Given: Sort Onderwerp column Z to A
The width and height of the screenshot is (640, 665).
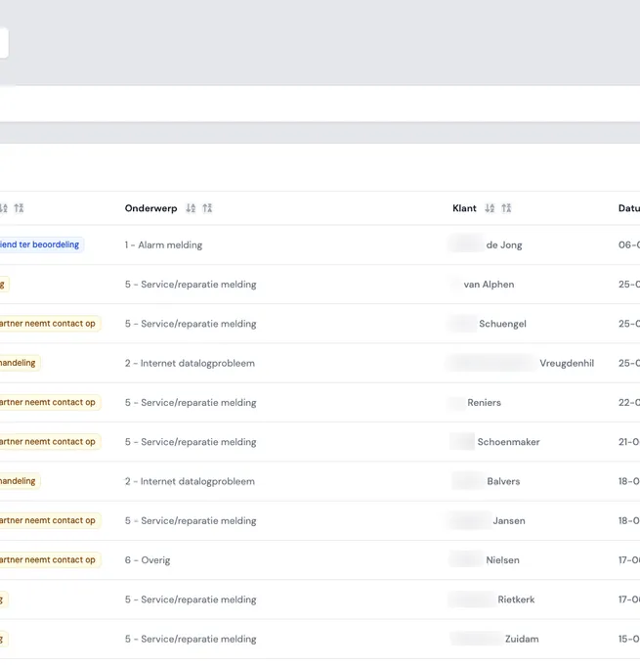Looking at the screenshot, I should coord(207,208).
